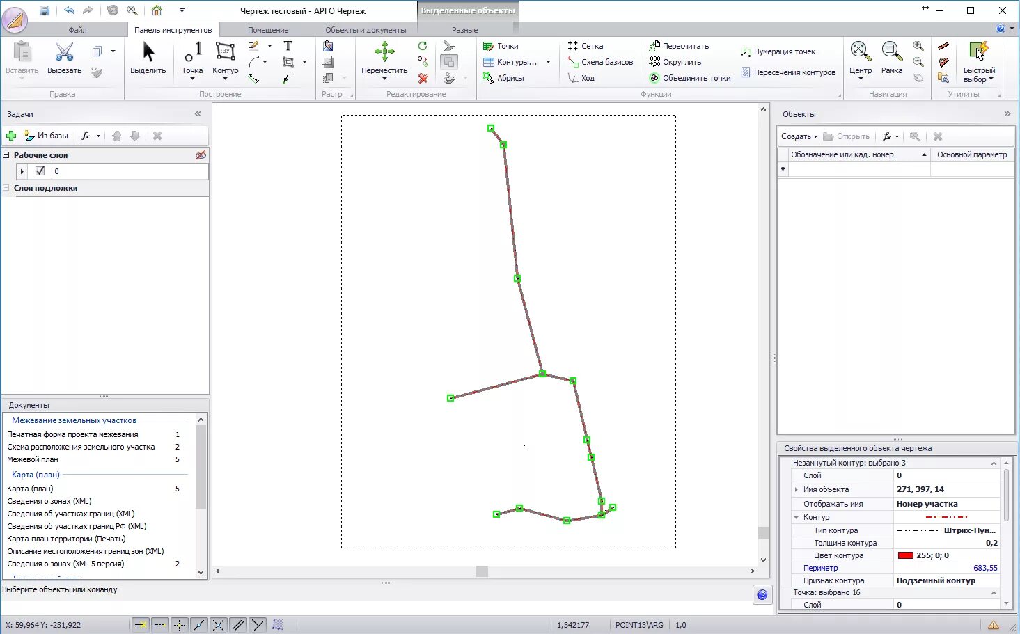Toggle hidden-eye icon on Рабочие слои
Viewport: 1020px width, 634px height.
pyautogui.click(x=201, y=155)
